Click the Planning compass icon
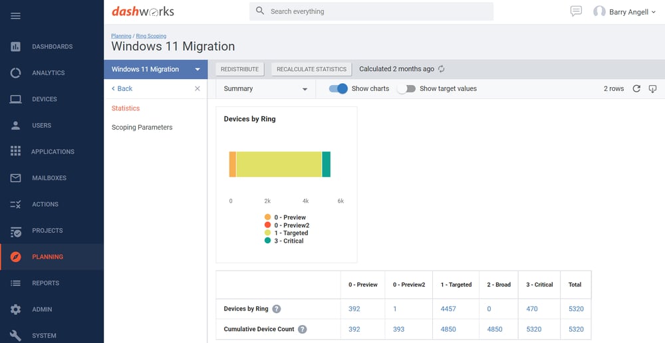This screenshot has width=665, height=343. [x=16, y=257]
